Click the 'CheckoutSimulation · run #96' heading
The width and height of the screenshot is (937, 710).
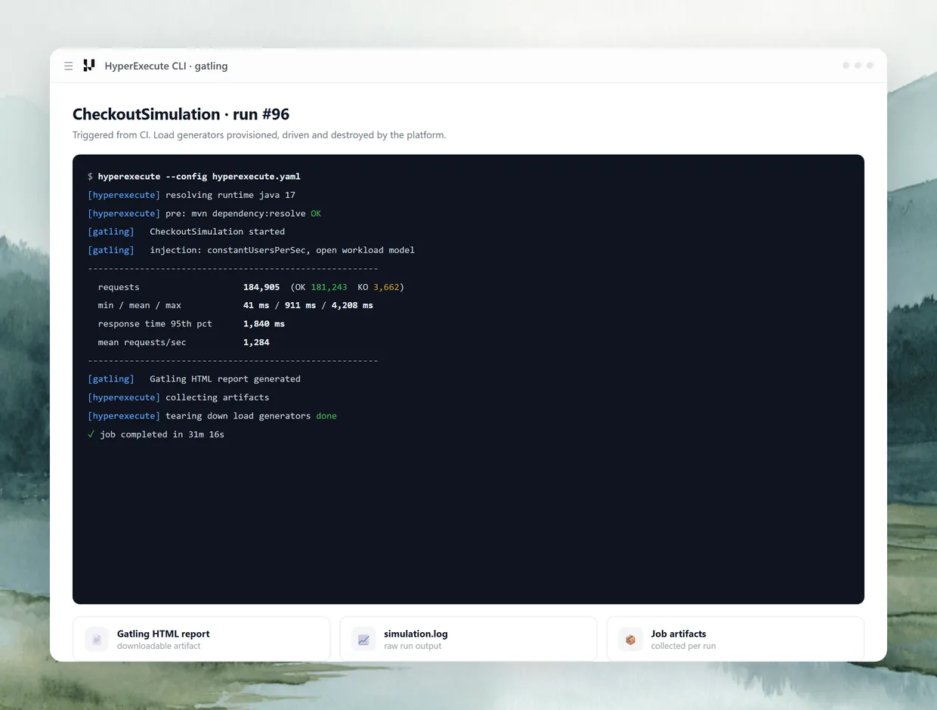(181, 114)
